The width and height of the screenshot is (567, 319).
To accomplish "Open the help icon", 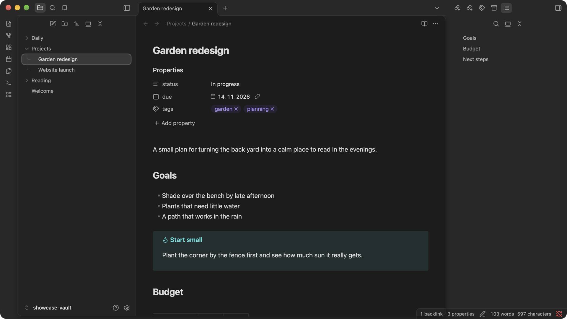I will click(116, 308).
